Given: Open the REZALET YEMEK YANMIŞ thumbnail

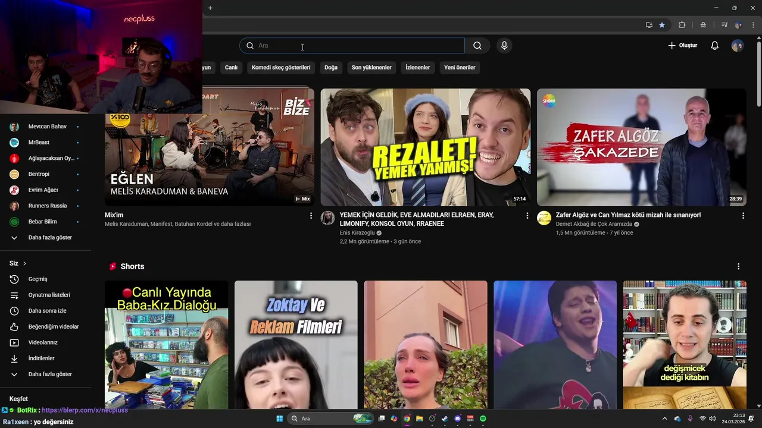Looking at the screenshot, I should pos(426,147).
